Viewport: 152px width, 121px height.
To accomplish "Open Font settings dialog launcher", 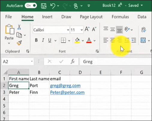I will pos(97,51).
